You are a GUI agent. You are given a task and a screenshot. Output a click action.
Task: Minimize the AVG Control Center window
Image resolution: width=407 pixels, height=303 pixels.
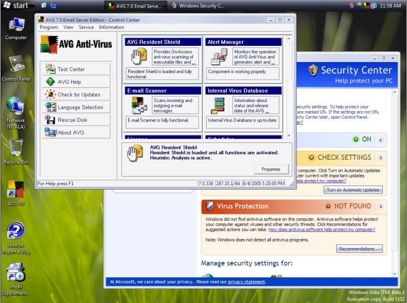click(271, 20)
